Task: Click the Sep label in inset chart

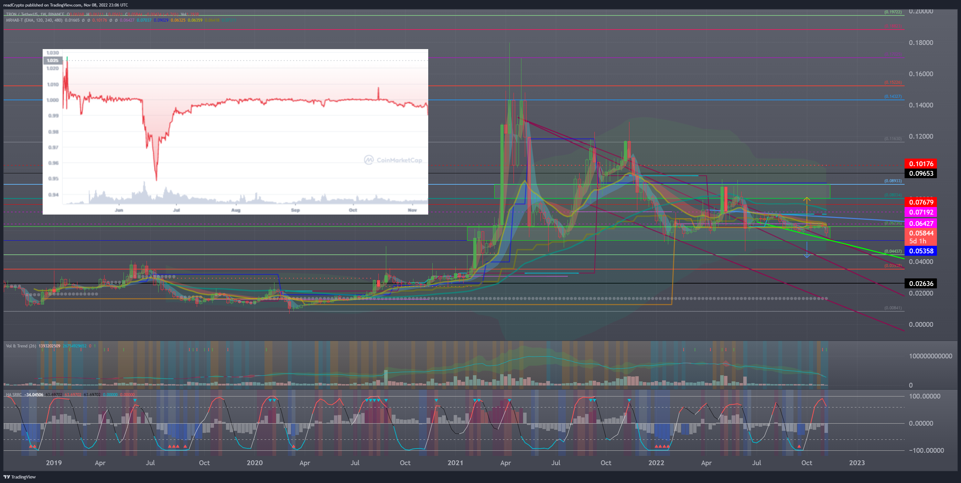Action: pyautogui.click(x=295, y=210)
